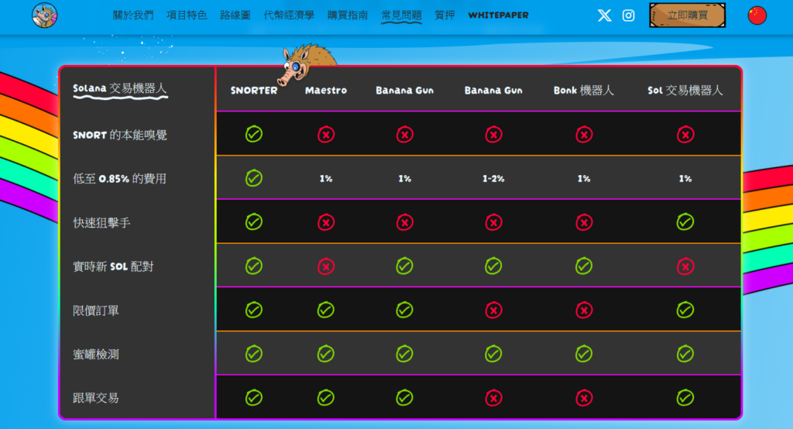Click SNORTER check mark in 限價訂單 row

254,310
